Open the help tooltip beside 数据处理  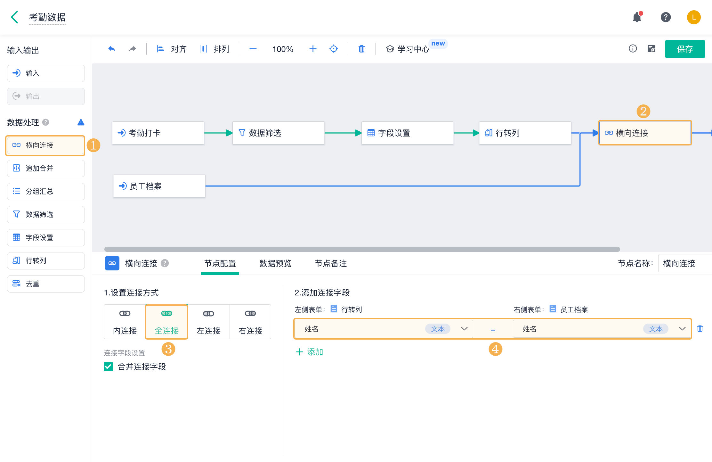[46, 122]
